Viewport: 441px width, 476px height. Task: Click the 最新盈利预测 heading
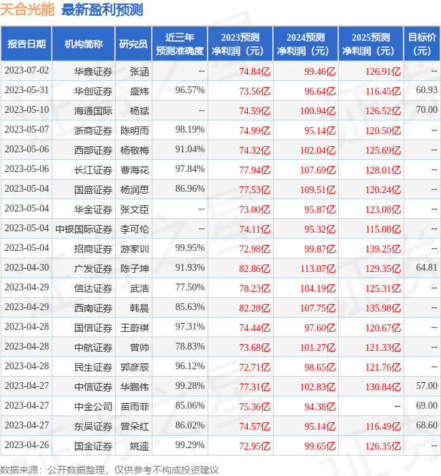[102, 10]
